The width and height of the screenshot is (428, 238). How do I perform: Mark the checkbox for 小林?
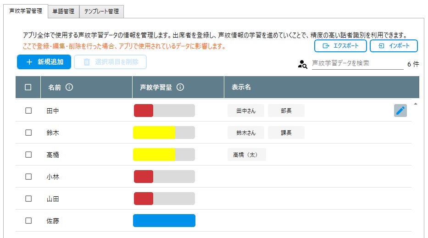[28, 177]
